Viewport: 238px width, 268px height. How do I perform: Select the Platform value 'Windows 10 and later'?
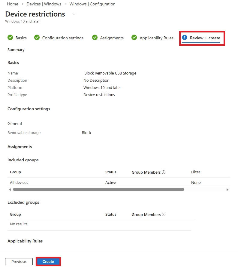coord(102,87)
